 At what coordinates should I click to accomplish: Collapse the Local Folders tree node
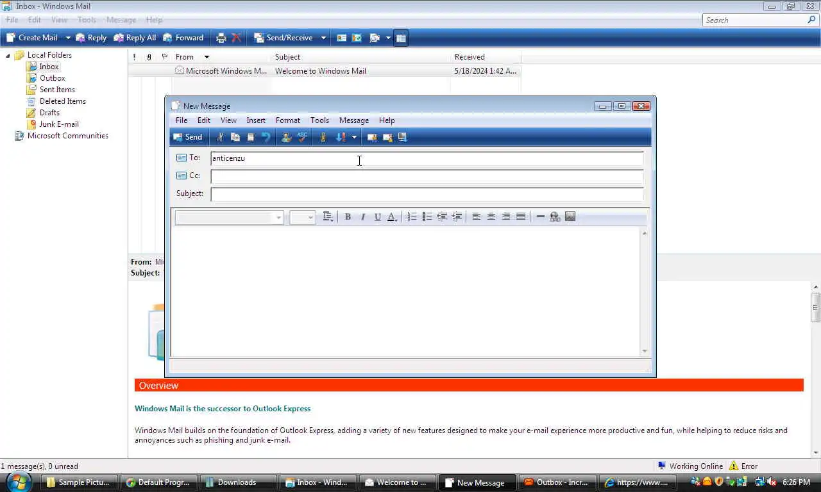point(8,55)
